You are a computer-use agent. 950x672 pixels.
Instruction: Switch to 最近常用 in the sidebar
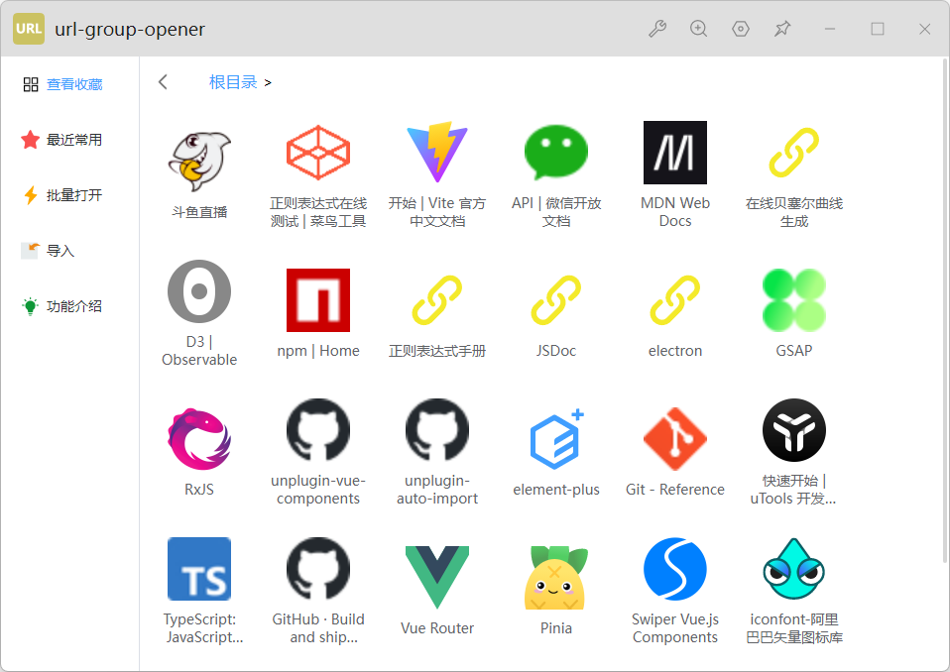pyautogui.click(x=61, y=140)
